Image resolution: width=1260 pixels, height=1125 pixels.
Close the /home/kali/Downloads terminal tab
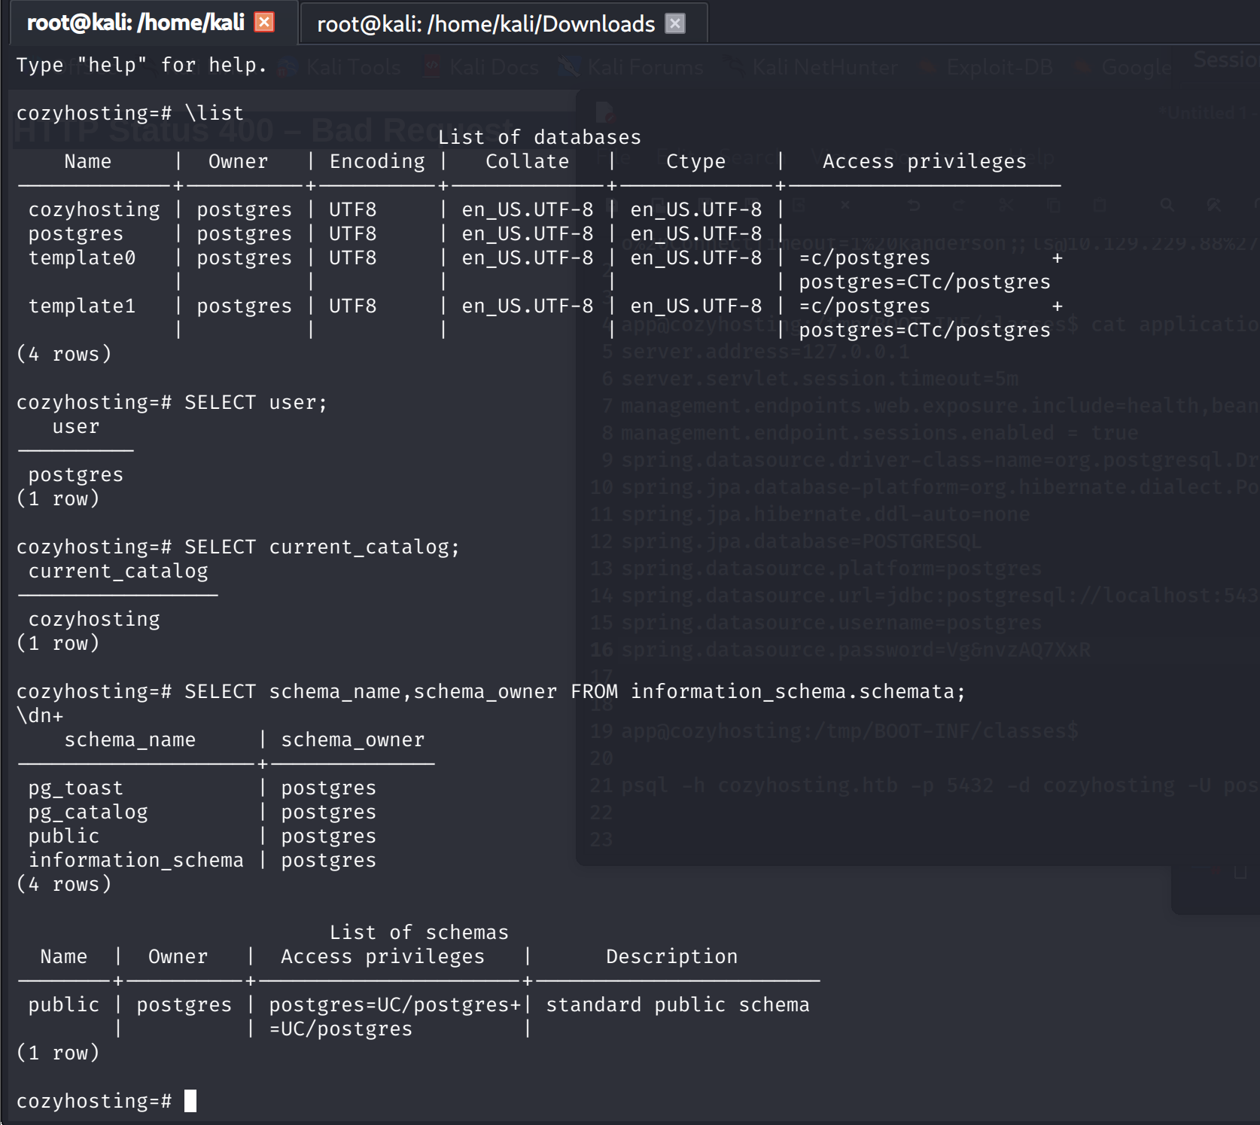[675, 23]
